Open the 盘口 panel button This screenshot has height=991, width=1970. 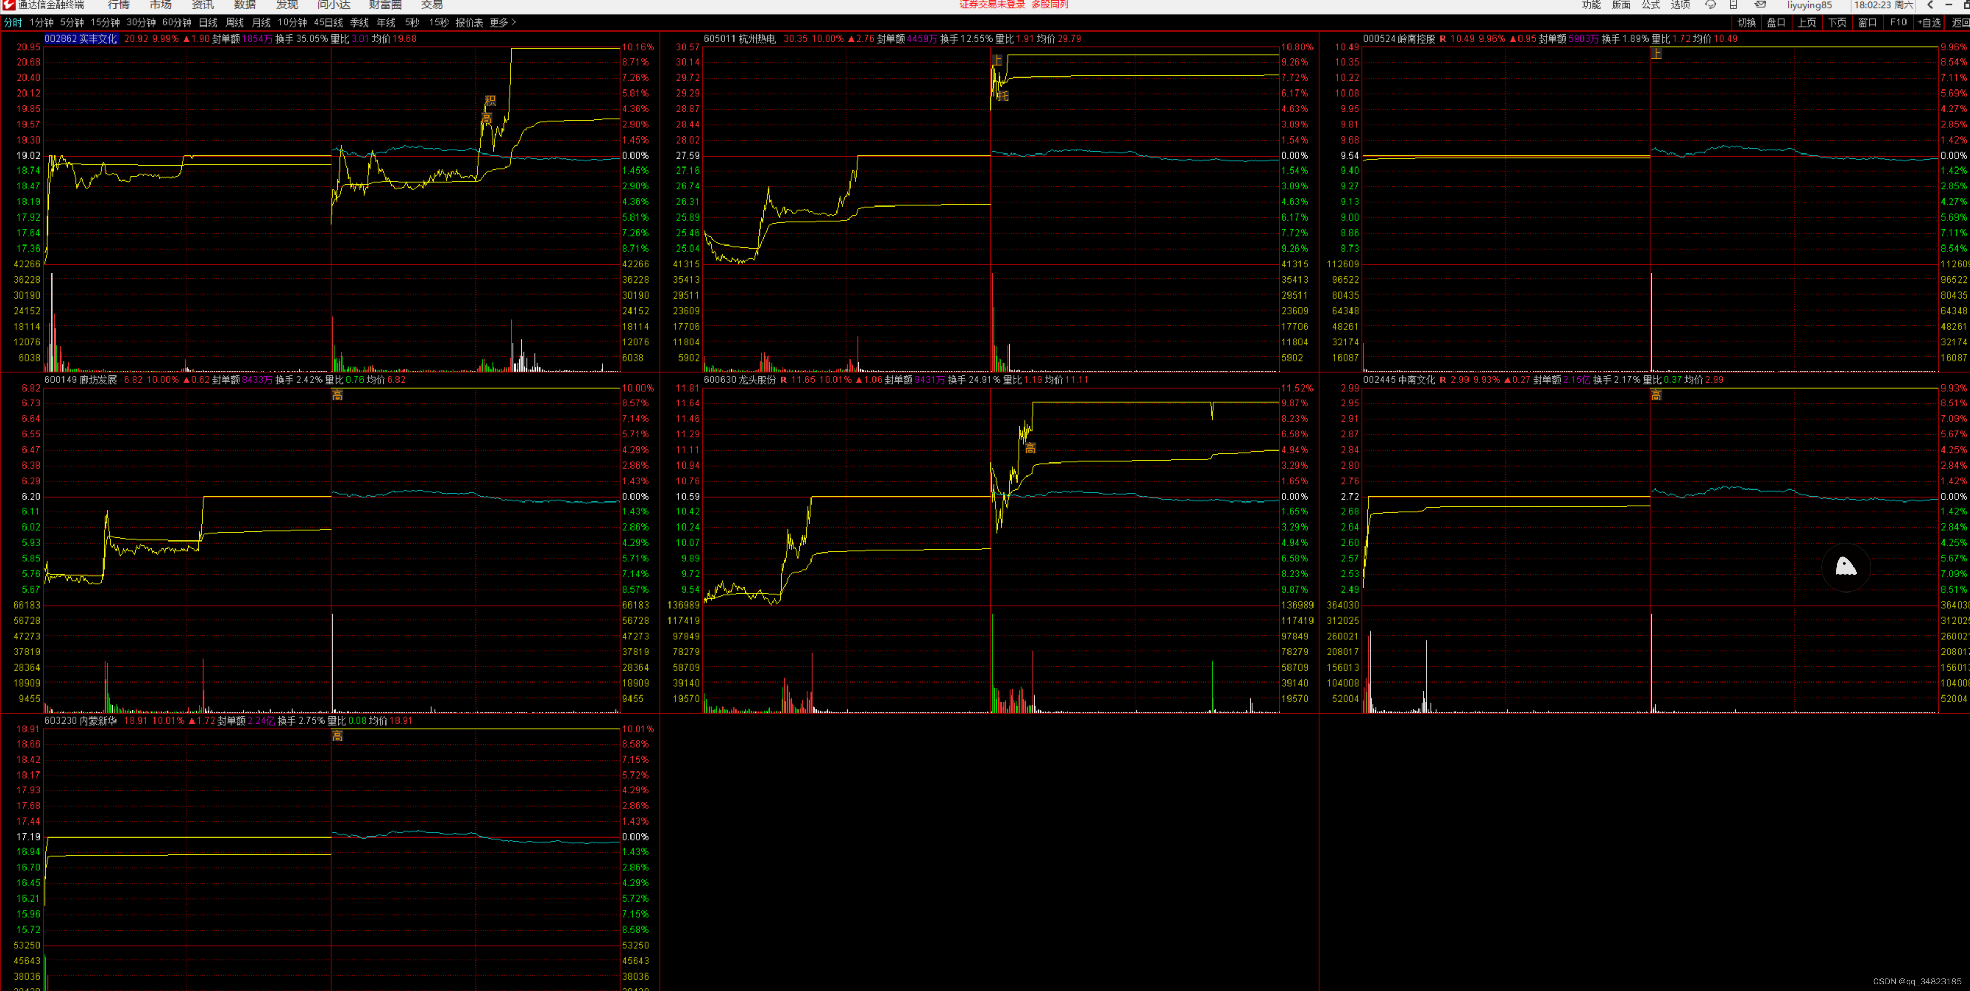point(1776,22)
